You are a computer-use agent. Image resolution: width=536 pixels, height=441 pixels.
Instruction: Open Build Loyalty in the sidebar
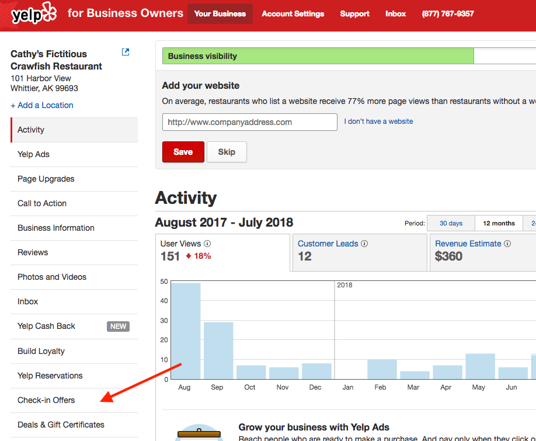pyautogui.click(x=74, y=352)
